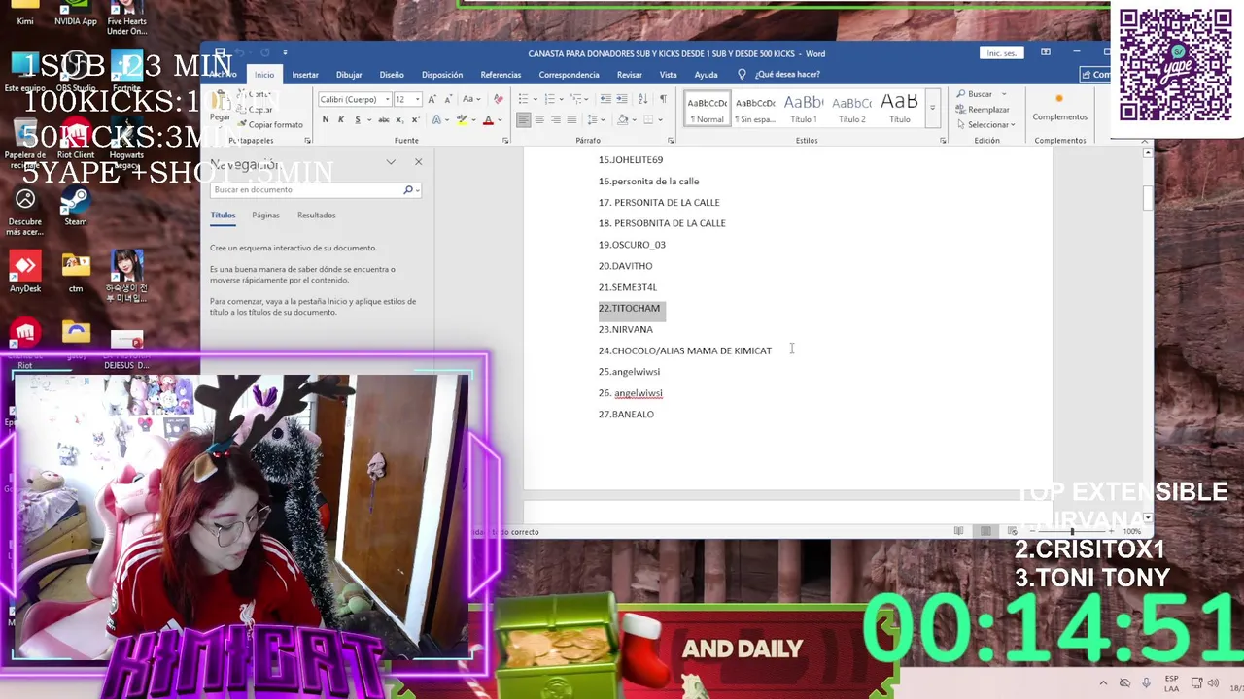Open the Revisar ribbon tab

[629, 75]
